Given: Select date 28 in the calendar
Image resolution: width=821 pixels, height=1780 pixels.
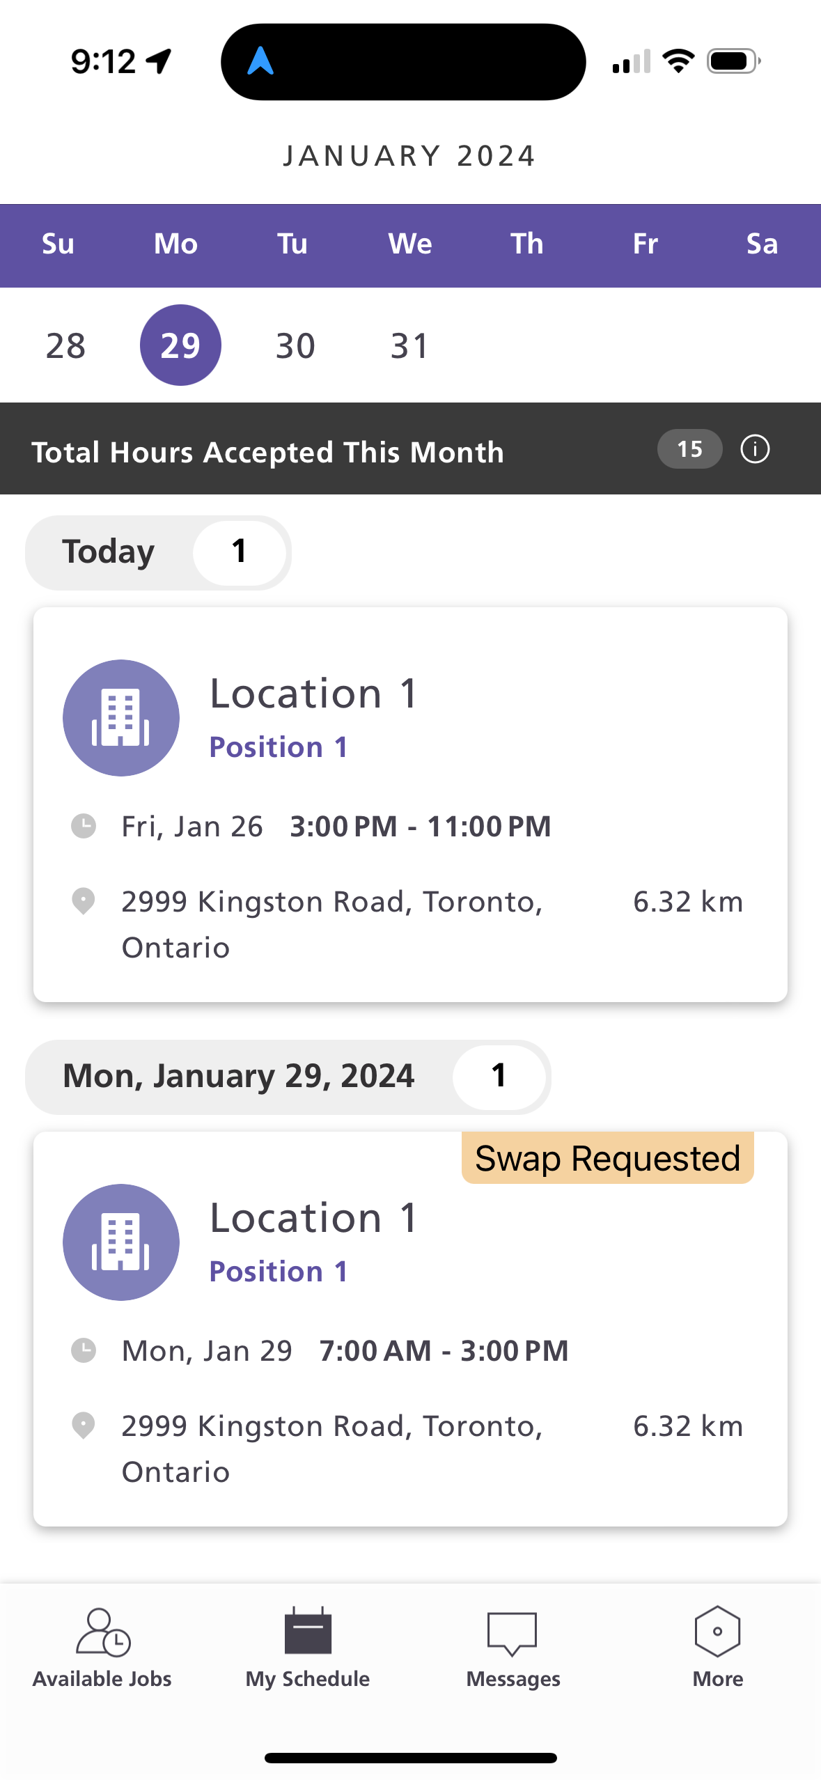Looking at the screenshot, I should (x=65, y=345).
